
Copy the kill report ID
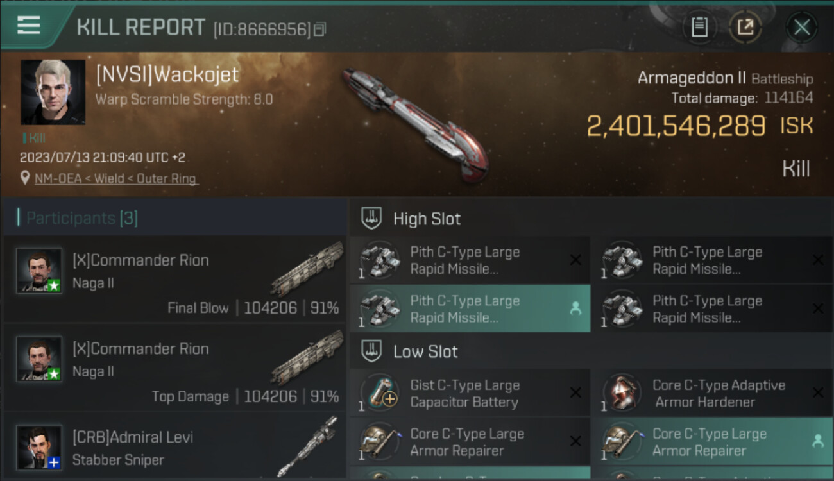(320, 29)
